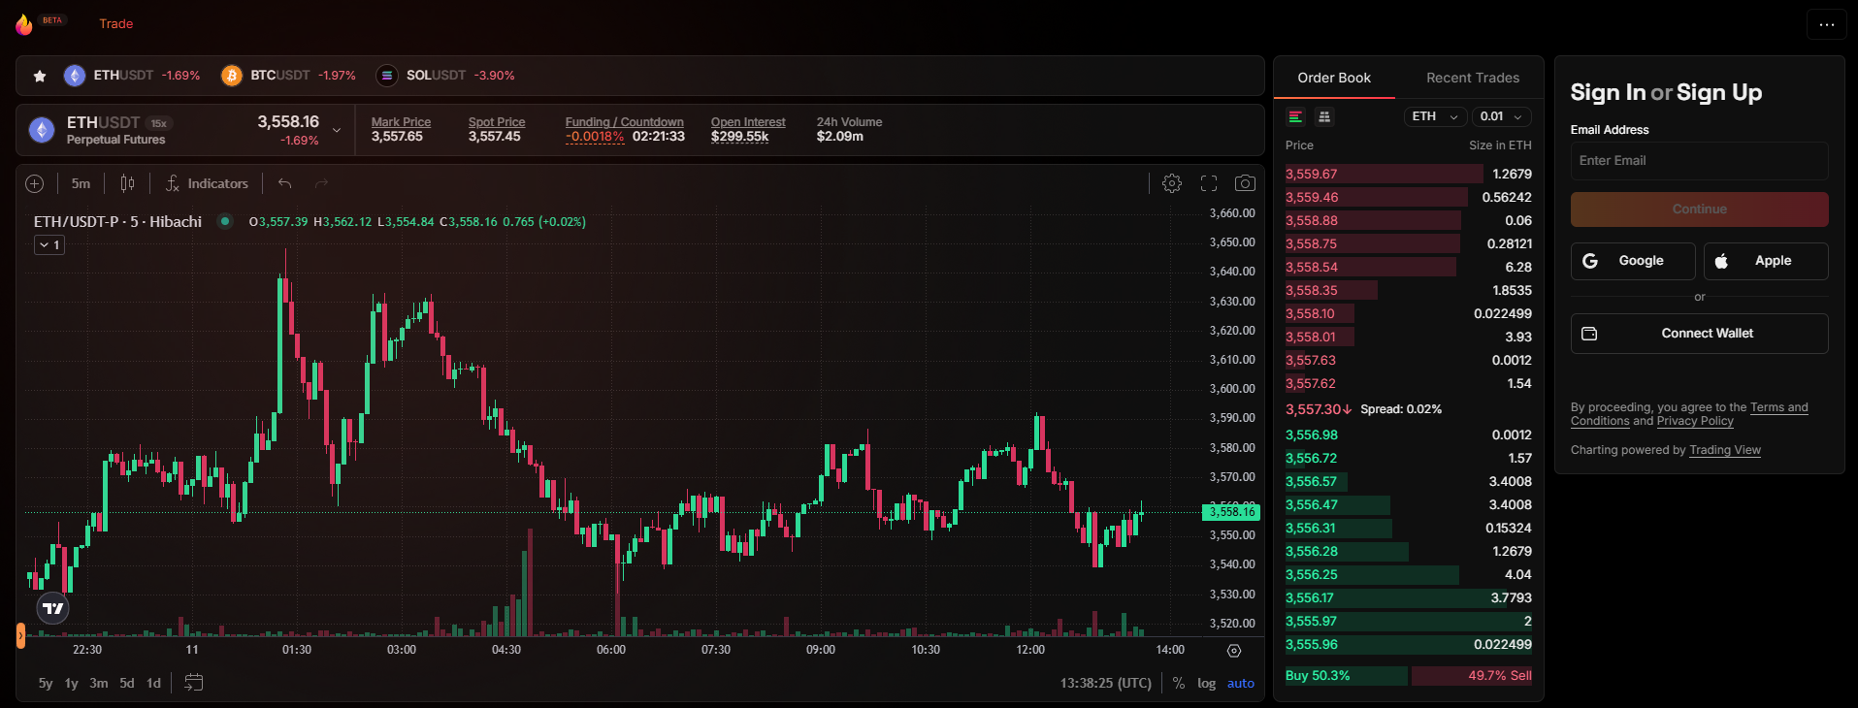Select bid price 3,556.17 row

click(x=1409, y=598)
